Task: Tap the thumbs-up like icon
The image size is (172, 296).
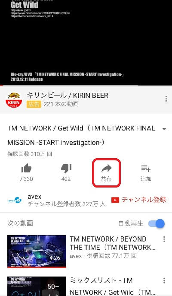Action: pyautogui.click(x=26, y=168)
